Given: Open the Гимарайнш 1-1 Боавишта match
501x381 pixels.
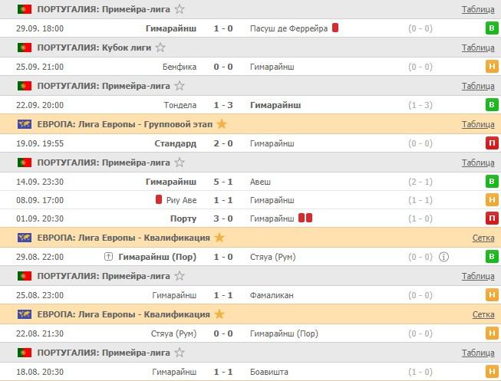Looking at the screenshot, I should point(222,371).
